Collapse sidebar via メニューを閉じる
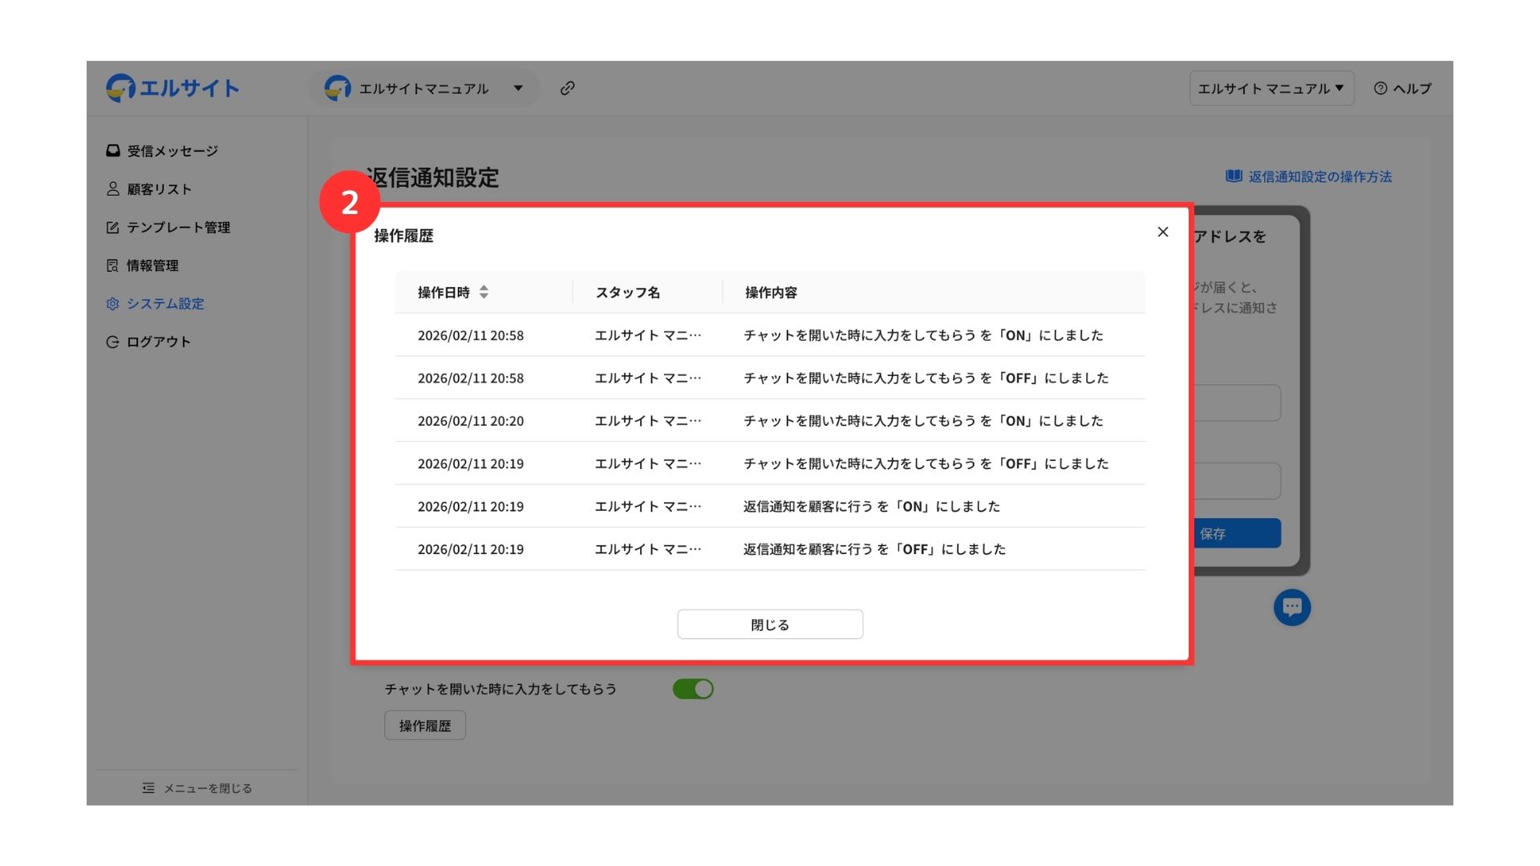This screenshot has width=1540, height=866. 197,788
